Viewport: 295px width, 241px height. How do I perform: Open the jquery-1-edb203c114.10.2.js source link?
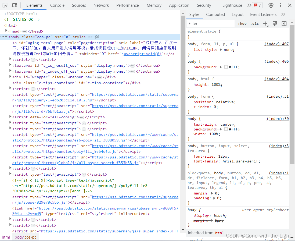pyautogui.click(x=52, y=100)
